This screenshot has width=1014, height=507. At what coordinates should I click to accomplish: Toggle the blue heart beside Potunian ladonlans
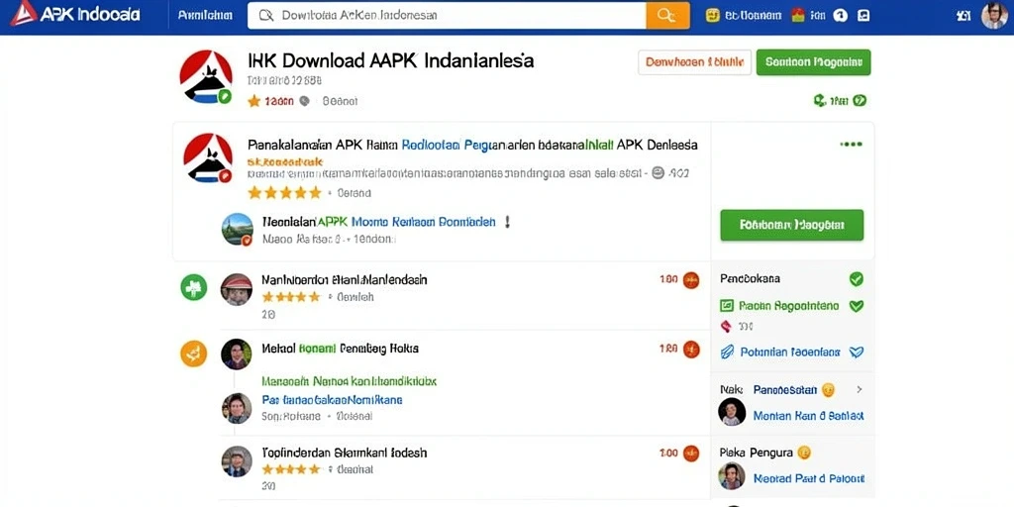[857, 353]
